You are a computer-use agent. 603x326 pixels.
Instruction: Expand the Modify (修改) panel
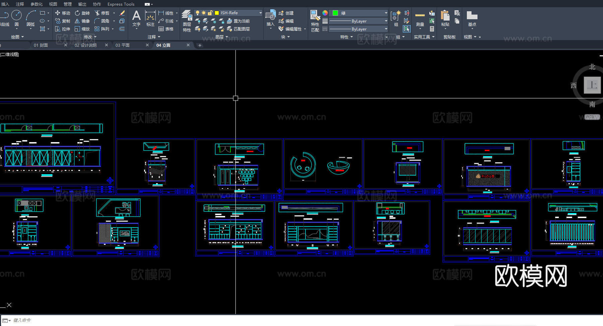[x=90, y=37]
